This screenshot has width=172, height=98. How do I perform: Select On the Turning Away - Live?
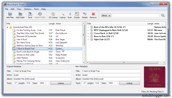pyautogui.click(x=29, y=30)
